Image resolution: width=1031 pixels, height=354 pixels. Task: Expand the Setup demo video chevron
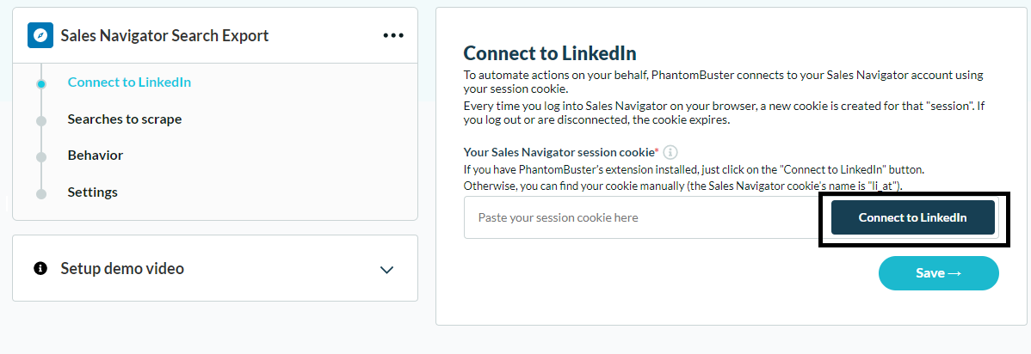coord(386,269)
